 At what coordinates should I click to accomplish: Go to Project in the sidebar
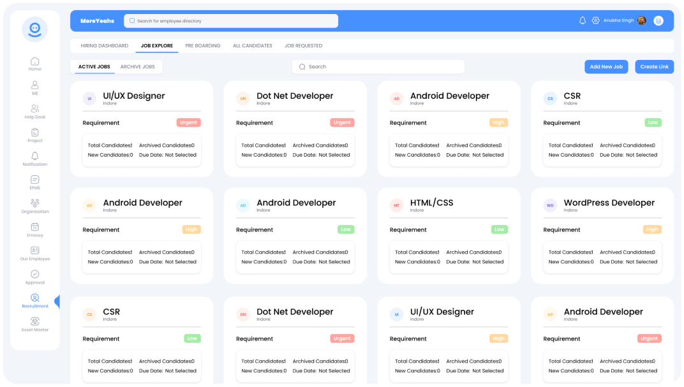tap(34, 133)
